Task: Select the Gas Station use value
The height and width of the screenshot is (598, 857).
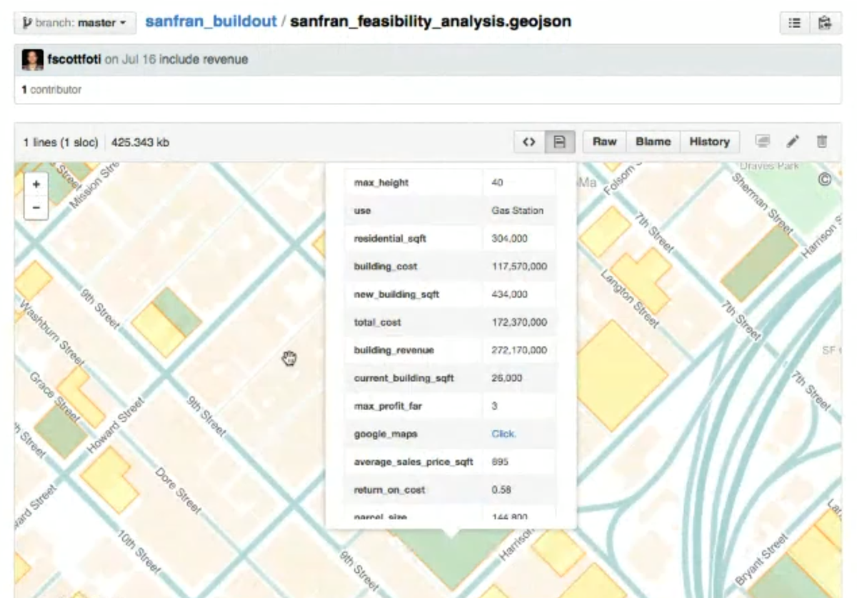Action: (517, 211)
